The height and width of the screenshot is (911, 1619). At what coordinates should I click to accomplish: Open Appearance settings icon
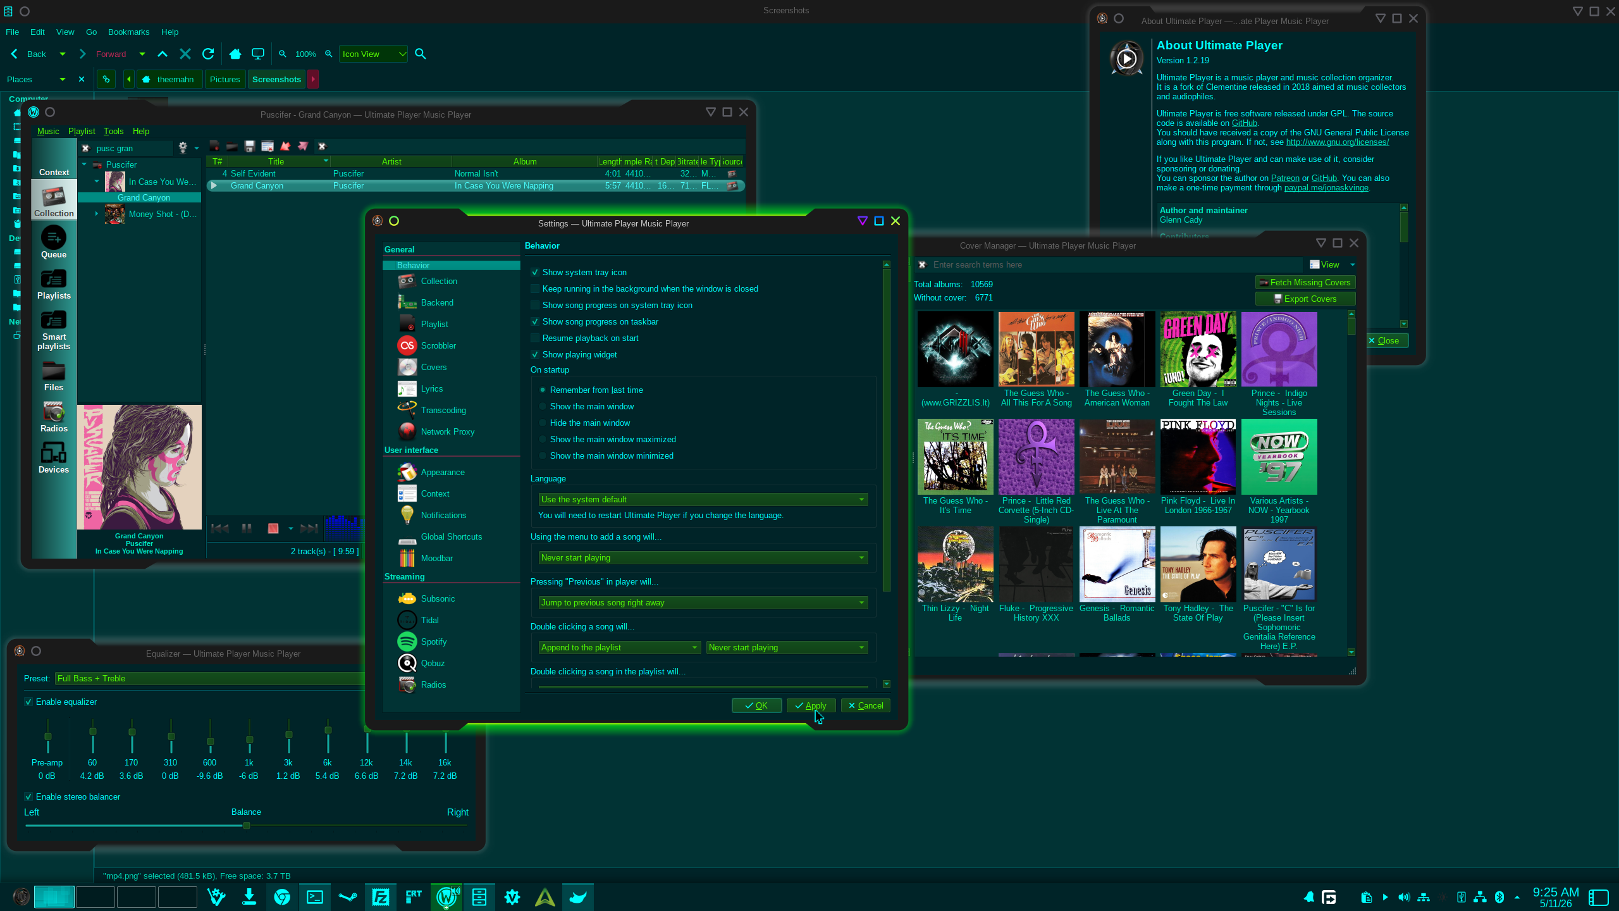pyautogui.click(x=407, y=472)
